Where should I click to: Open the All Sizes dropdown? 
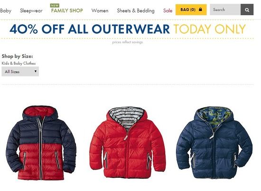20,71
